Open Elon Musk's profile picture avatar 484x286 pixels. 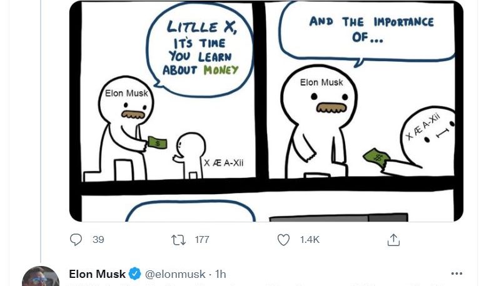tap(41, 277)
